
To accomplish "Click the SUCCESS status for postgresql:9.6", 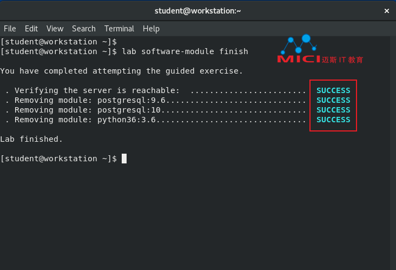I will pos(333,100).
